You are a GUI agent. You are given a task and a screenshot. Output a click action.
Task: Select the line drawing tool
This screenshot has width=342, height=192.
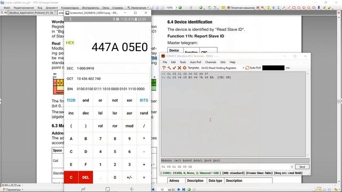pyautogui.click(x=289, y=7)
